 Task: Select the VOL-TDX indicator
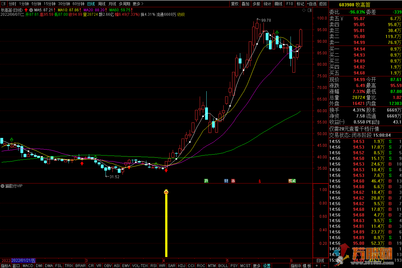140,265
